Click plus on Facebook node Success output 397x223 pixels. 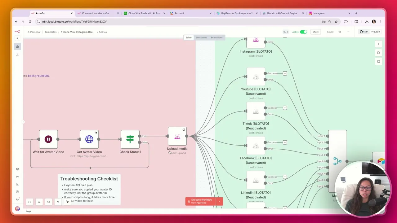point(285,142)
